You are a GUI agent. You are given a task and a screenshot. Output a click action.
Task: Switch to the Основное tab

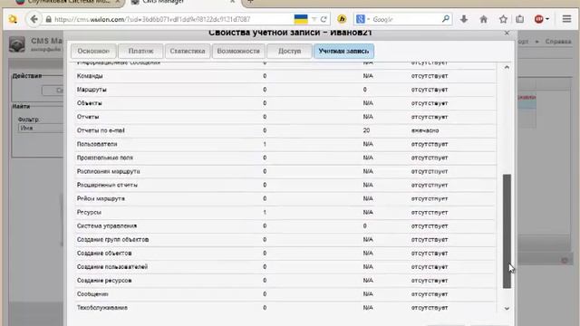(93, 51)
